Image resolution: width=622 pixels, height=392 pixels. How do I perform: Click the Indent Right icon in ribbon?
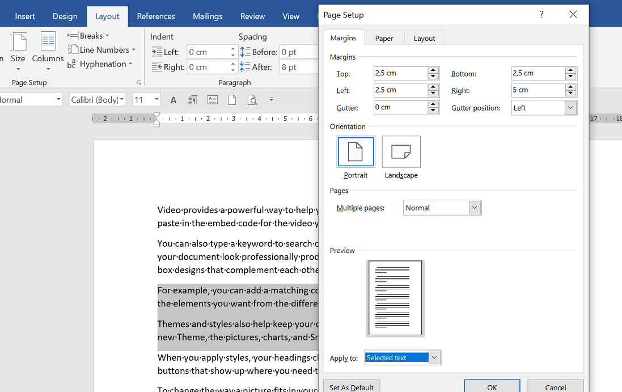(x=156, y=67)
